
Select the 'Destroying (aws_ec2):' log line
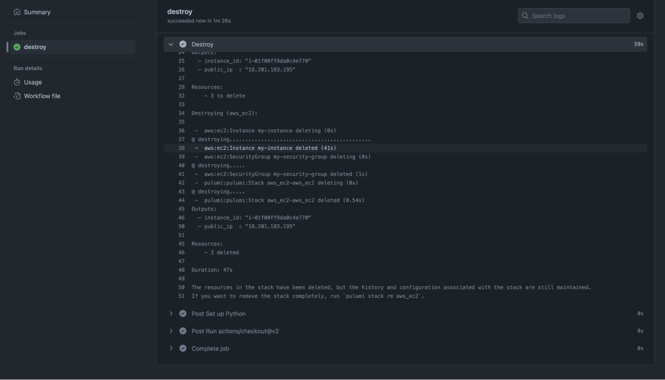click(224, 113)
